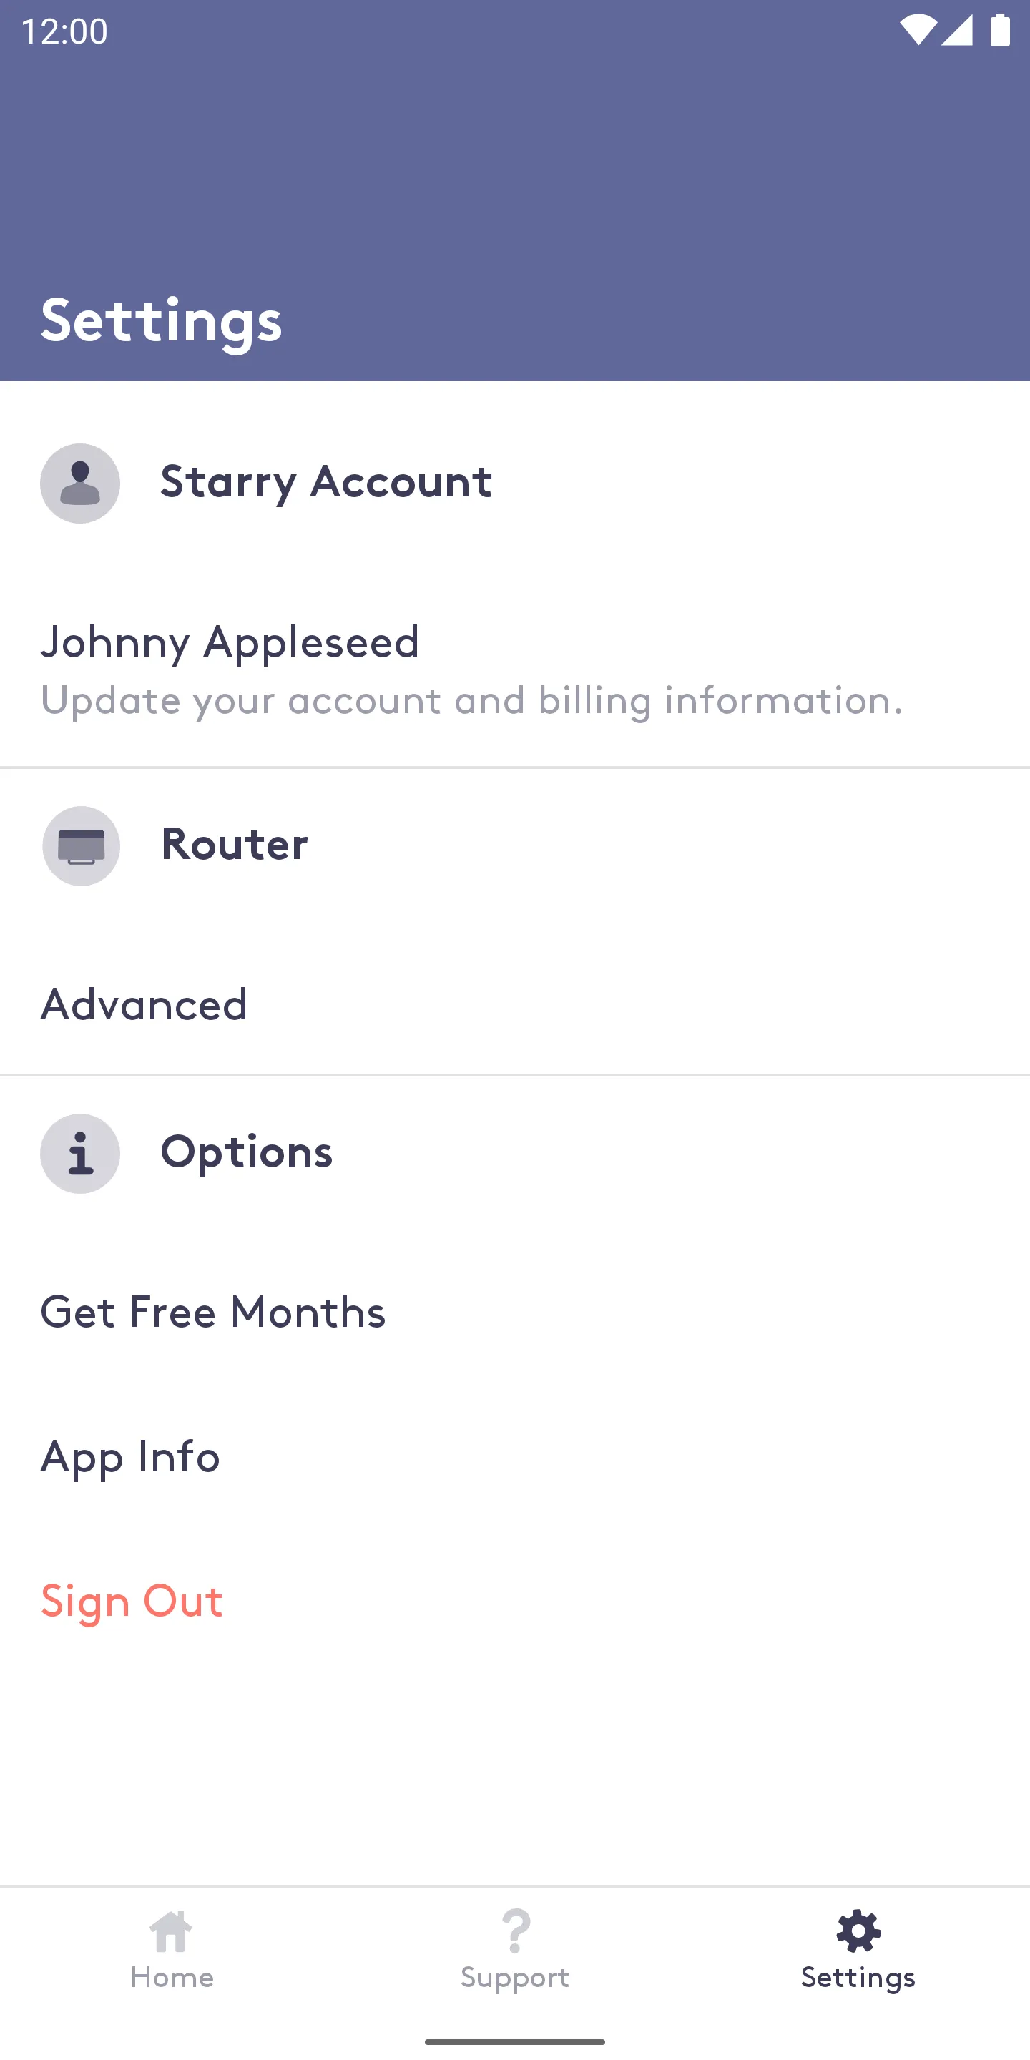Tap the battery status icon
Viewport: 1030px width, 2060px height.
pos(1001,30)
